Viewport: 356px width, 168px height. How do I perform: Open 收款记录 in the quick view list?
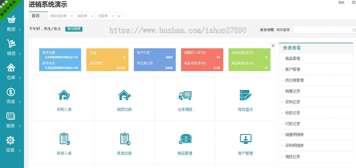point(293,113)
